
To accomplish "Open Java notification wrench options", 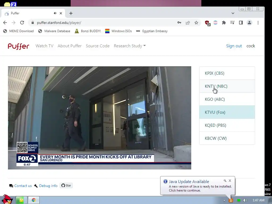I will (225, 181).
